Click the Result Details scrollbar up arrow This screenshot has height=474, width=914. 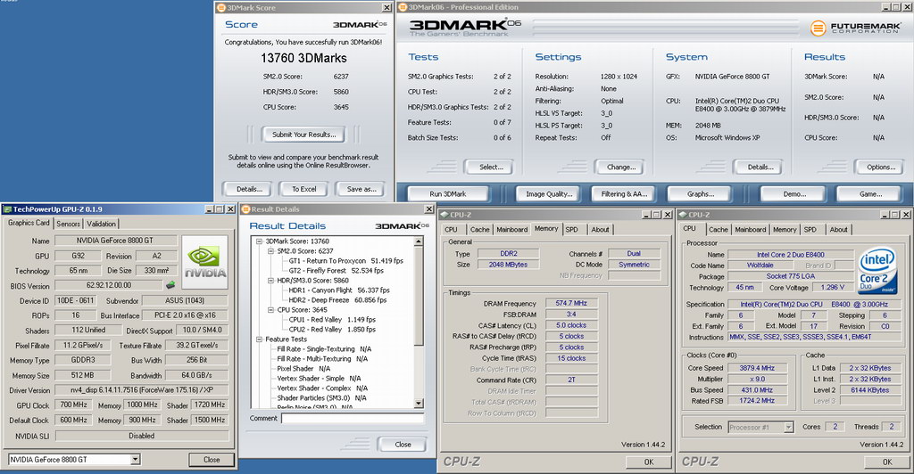[419, 241]
